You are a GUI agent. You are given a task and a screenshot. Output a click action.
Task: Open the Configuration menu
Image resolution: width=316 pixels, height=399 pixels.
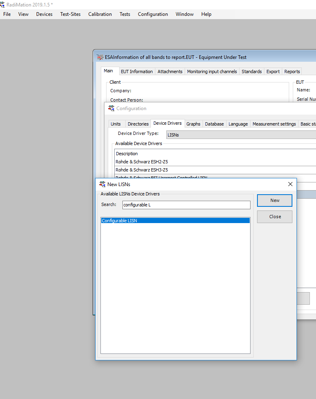[153, 14]
